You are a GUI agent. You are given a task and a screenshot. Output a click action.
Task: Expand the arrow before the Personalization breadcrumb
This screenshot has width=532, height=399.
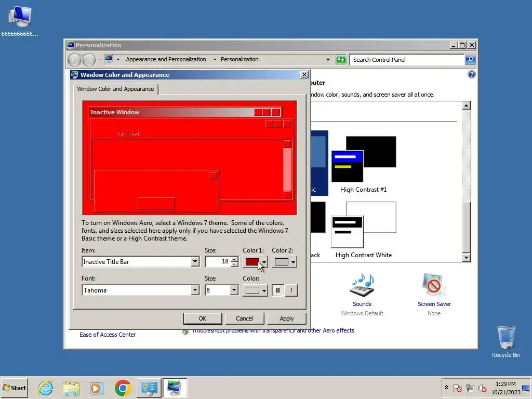point(215,59)
